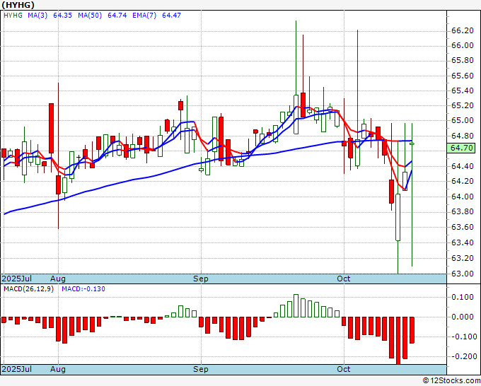
Task: Click the 64.00 price axis label
Action: click(463, 197)
